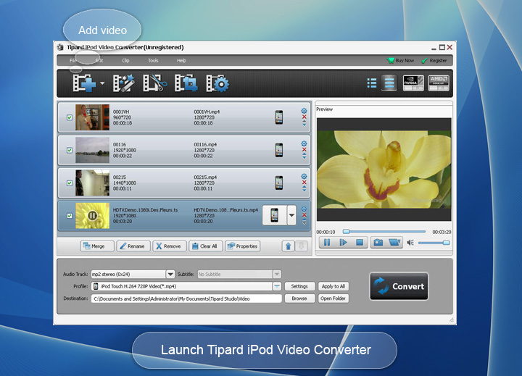Viewport: 522px width, 376px height.
Task: Open the Add Video dropdown arrow
Action: tap(102, 83)
